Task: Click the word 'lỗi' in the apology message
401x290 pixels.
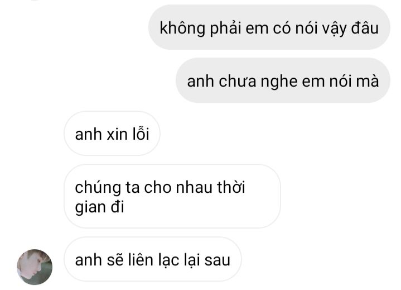Action: click(141, 134)
